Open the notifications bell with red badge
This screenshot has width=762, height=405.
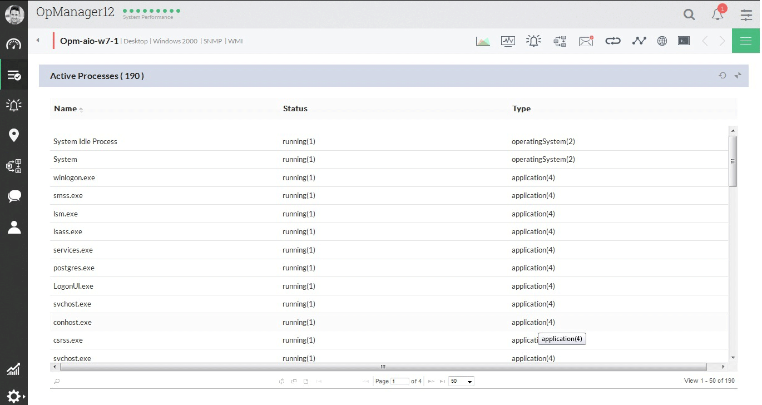coord(718,13)
